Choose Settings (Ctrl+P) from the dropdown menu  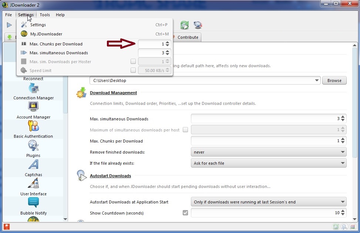click(95, 25)
